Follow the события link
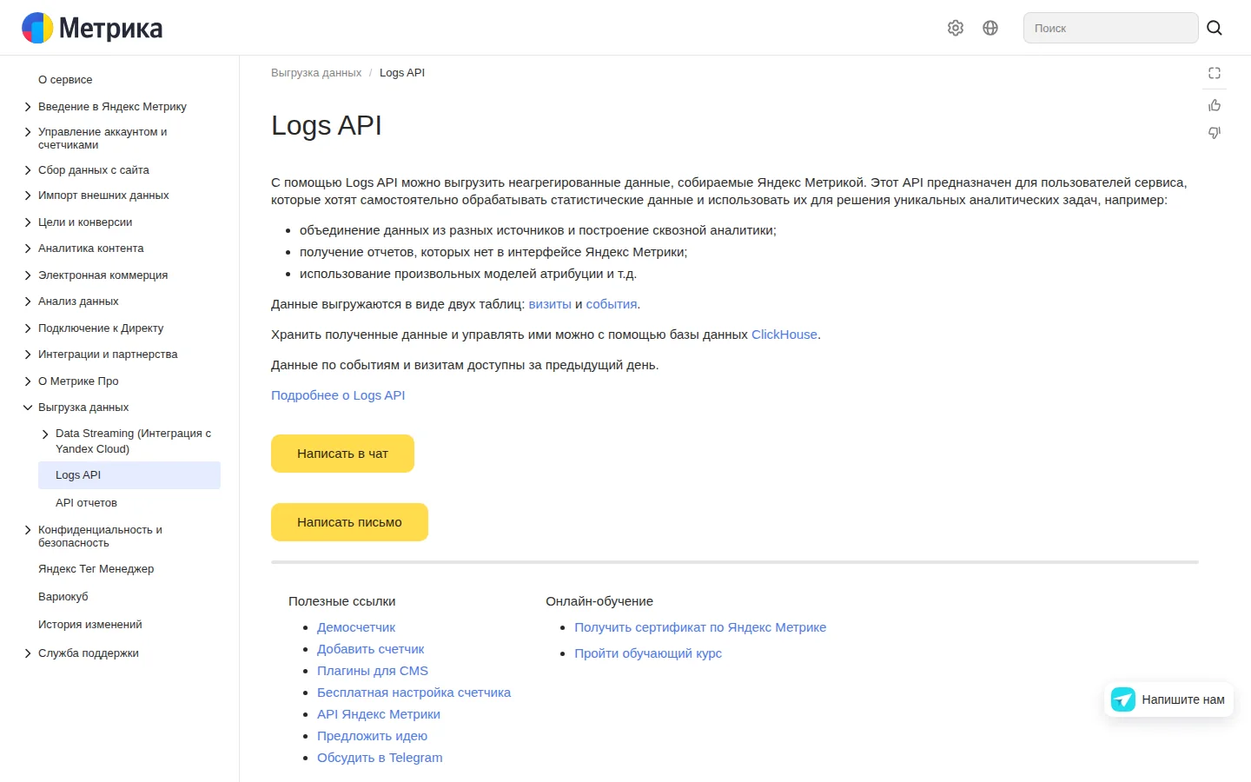Image resolution: width=1251 pixels, height=782 pixels. point(612,304)
